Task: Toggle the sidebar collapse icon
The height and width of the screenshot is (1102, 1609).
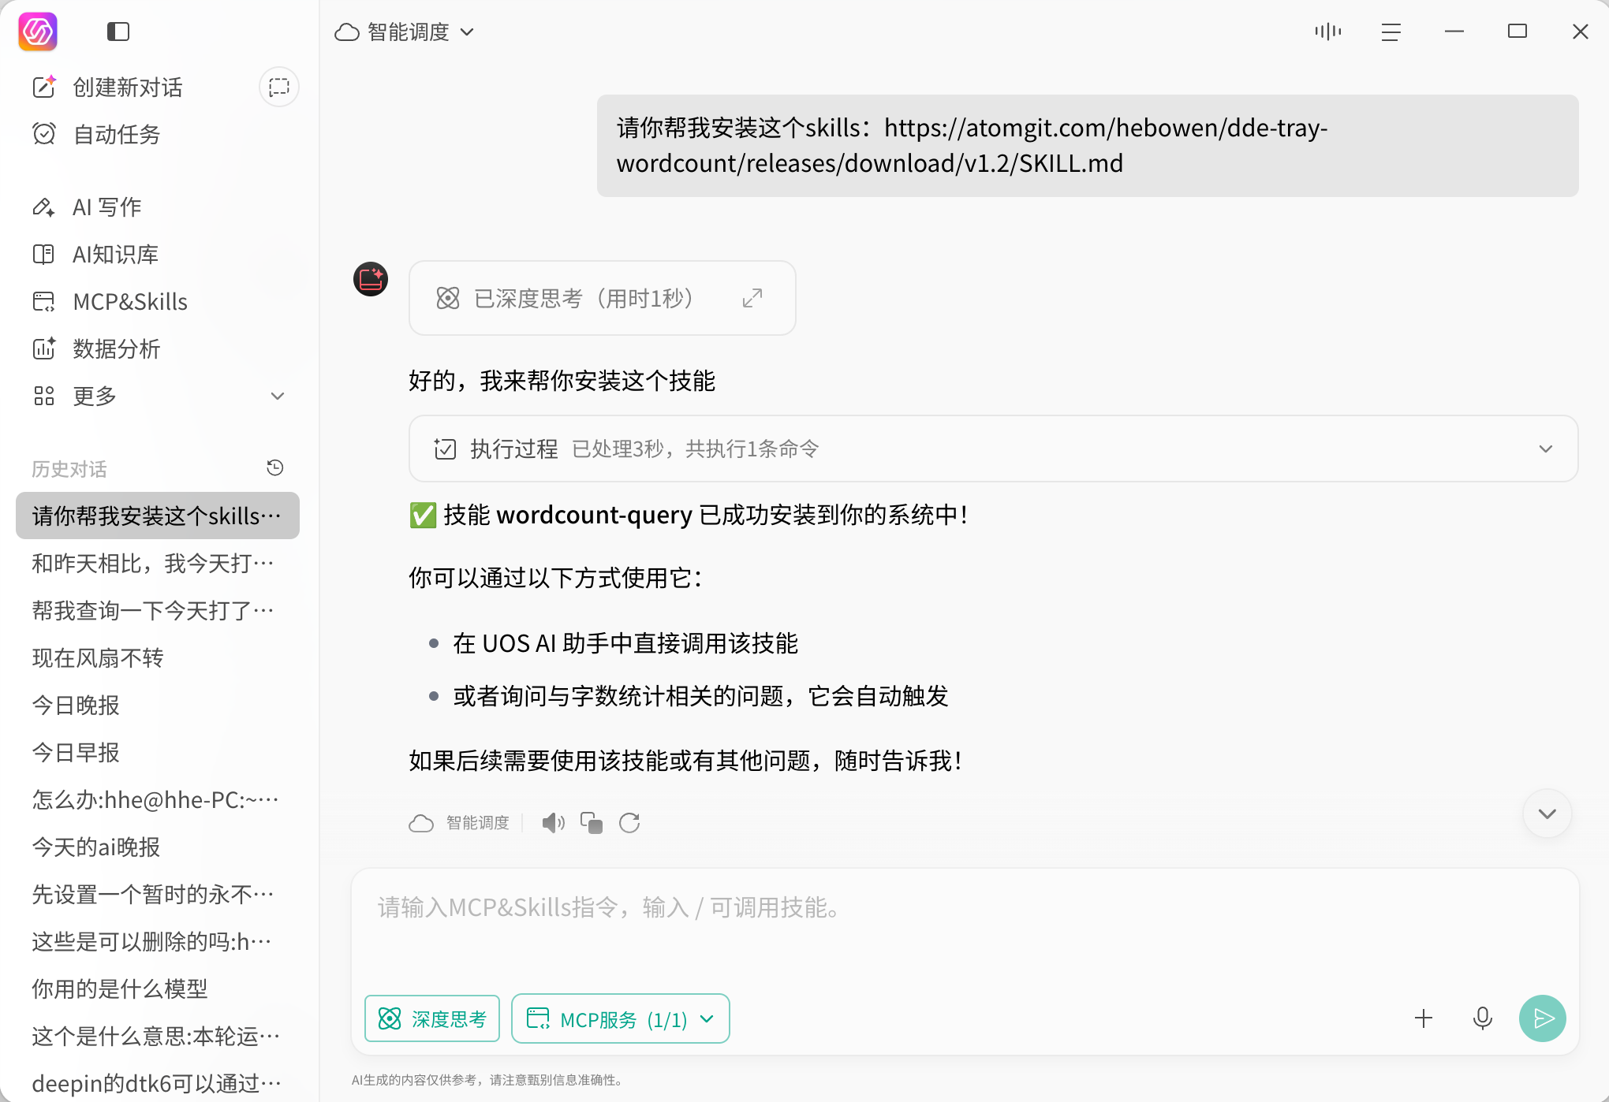Action: 118,32
